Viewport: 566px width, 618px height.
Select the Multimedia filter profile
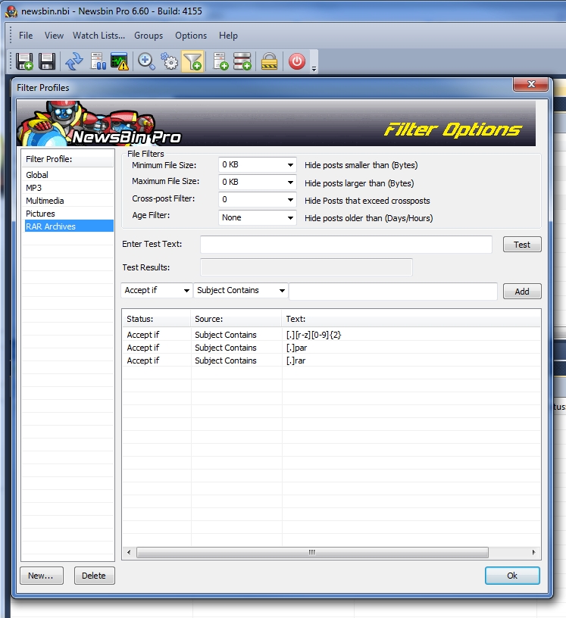69,201
